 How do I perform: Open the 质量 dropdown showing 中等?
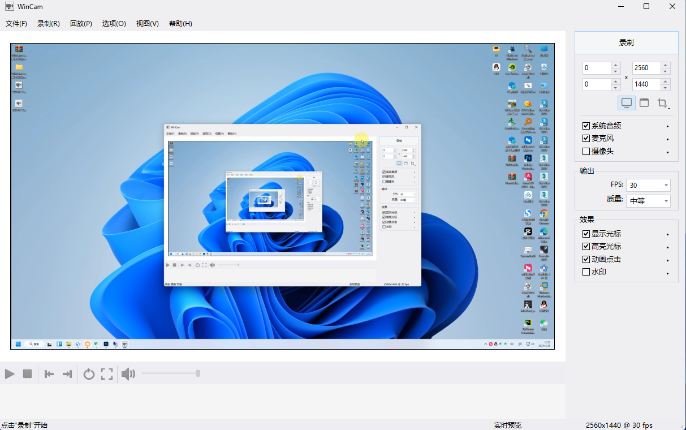point(648,201)
